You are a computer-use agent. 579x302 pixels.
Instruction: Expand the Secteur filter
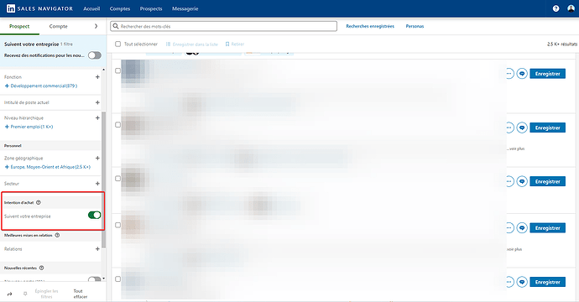[97, 184]
